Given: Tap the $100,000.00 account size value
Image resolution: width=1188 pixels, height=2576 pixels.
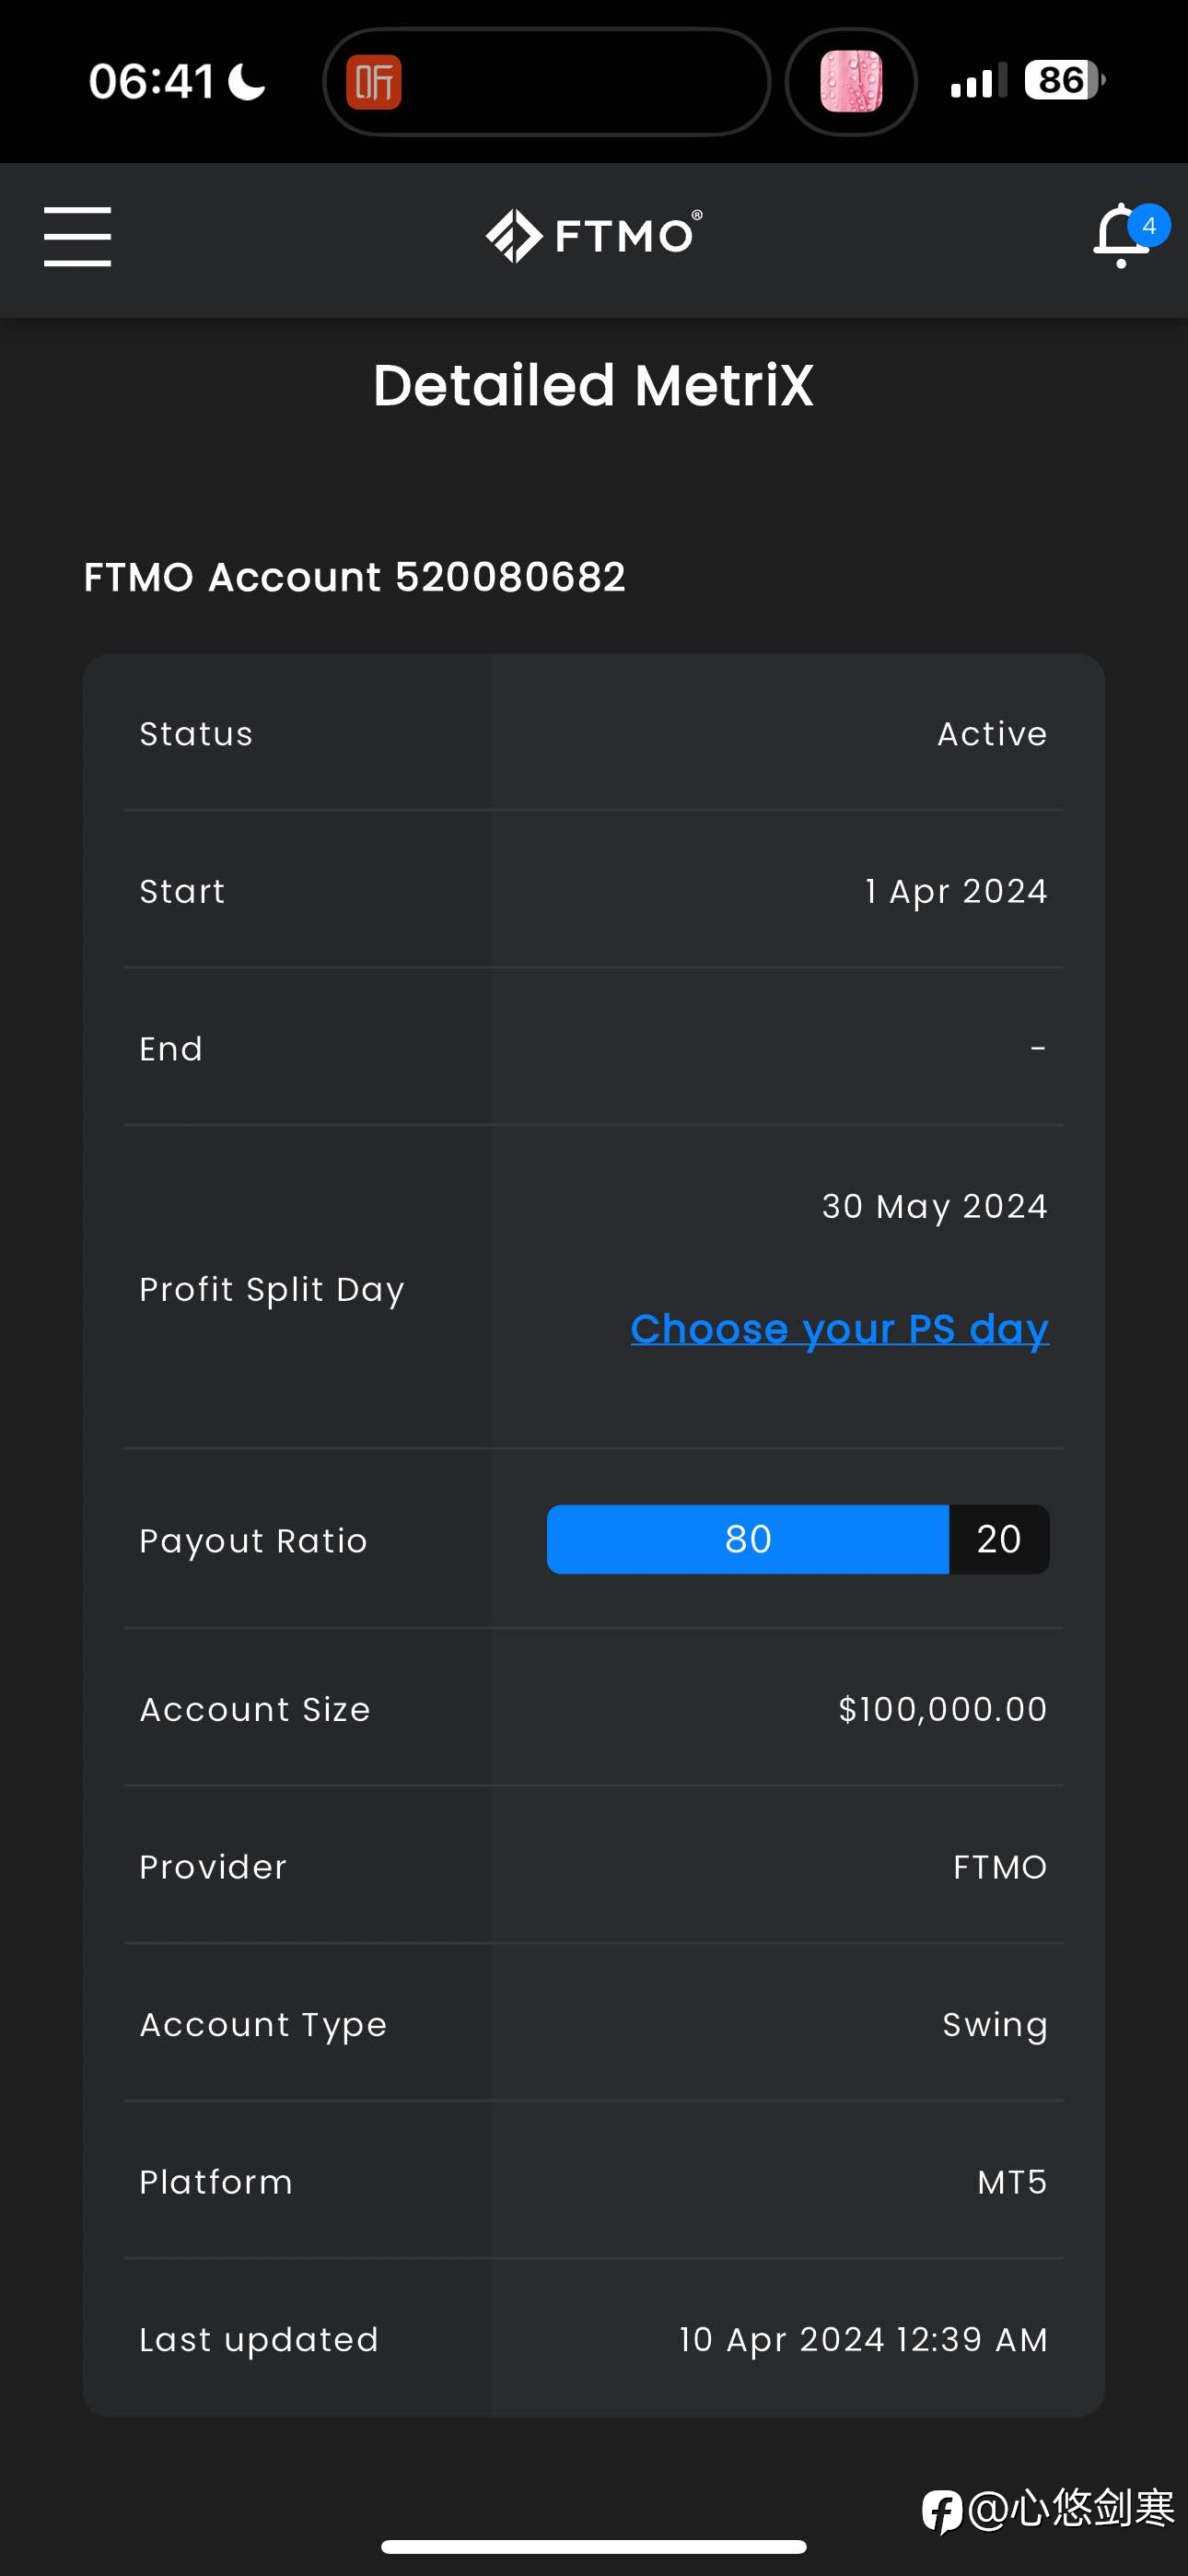Looking at the screenshot, I should click(943, 1709).
